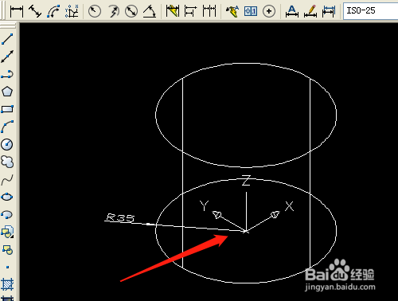Viewport: 398px width, 301px height.
Task: Select the Circle tool
Action: point(7,144)
